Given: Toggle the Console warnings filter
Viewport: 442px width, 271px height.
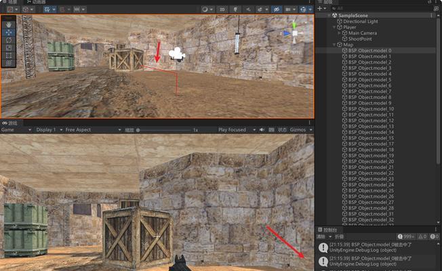Looking at the screenshot, I should (x=422, y=236).
